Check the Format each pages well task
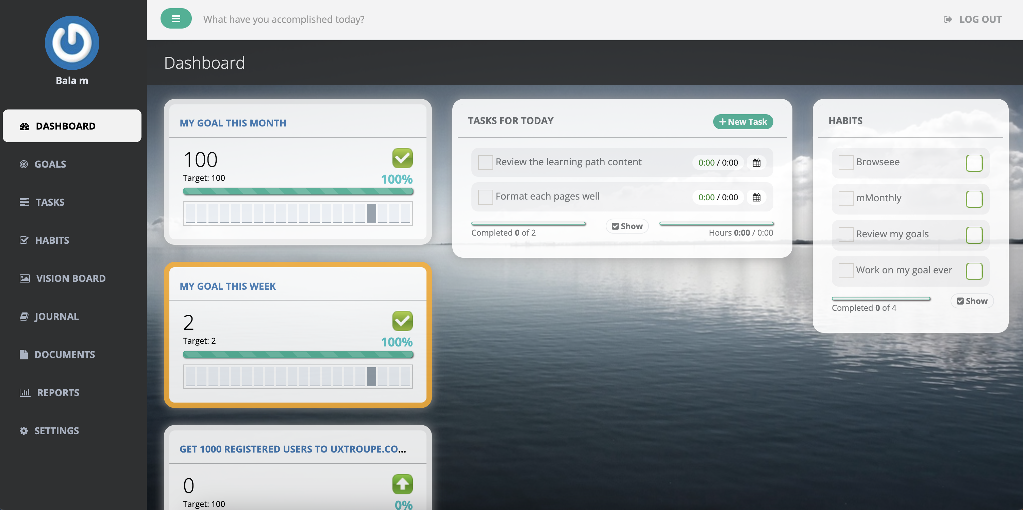Screen dimensions: 1023x510 pos(485,197)
